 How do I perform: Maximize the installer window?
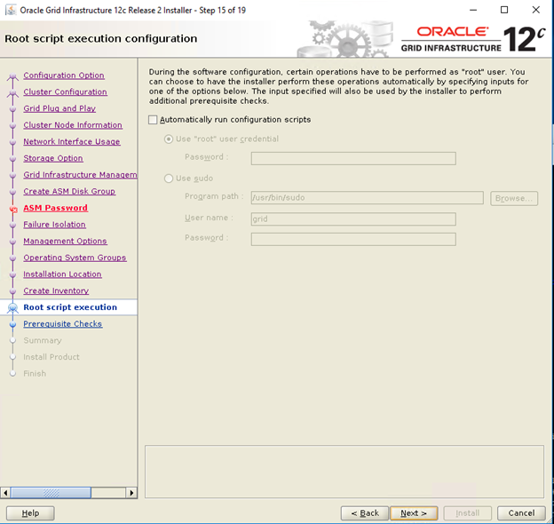504,10
